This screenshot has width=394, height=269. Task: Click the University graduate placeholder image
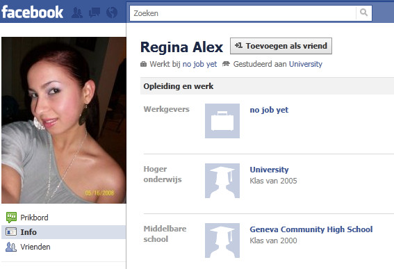(222, 181)
